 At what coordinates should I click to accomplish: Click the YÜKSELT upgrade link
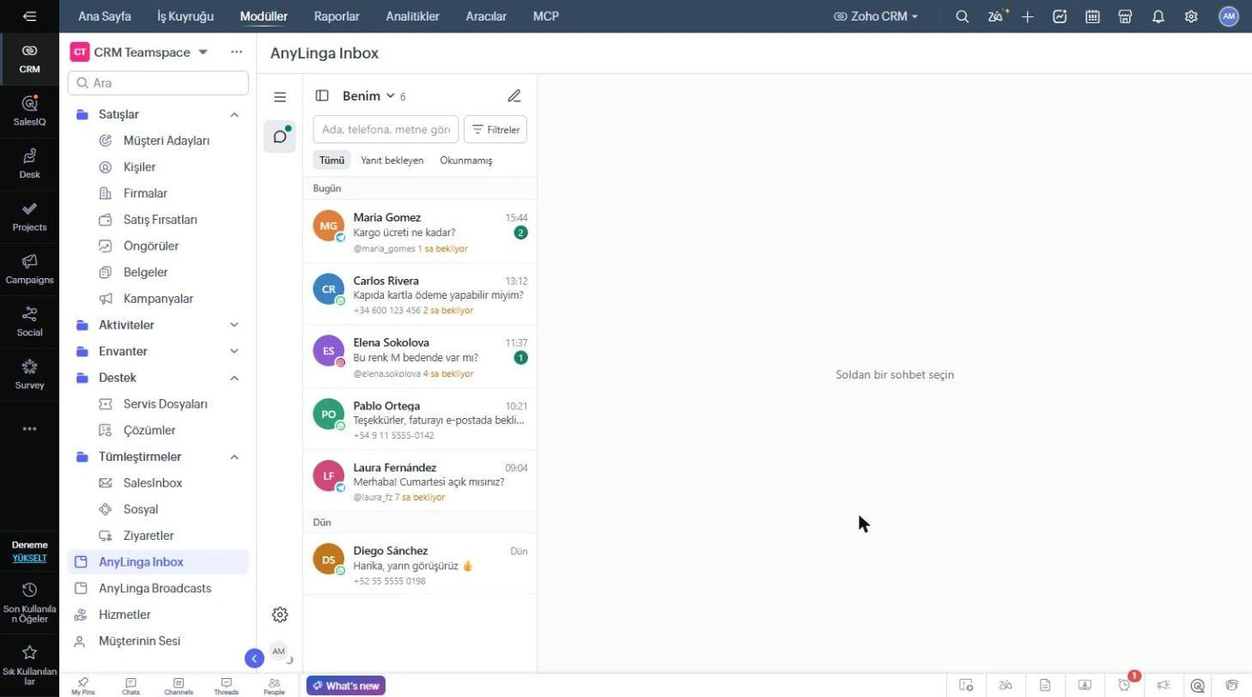(x=29, y=558)
